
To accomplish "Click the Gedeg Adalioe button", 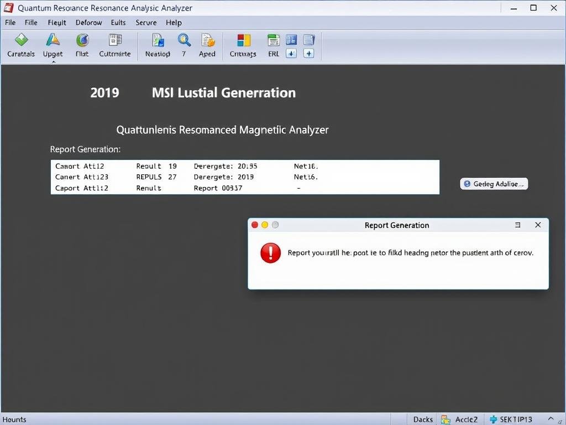I will coord(494,184).
